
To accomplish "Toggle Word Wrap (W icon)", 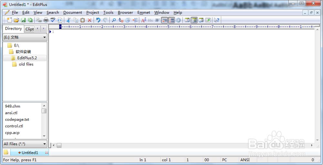I will point(158,20).
